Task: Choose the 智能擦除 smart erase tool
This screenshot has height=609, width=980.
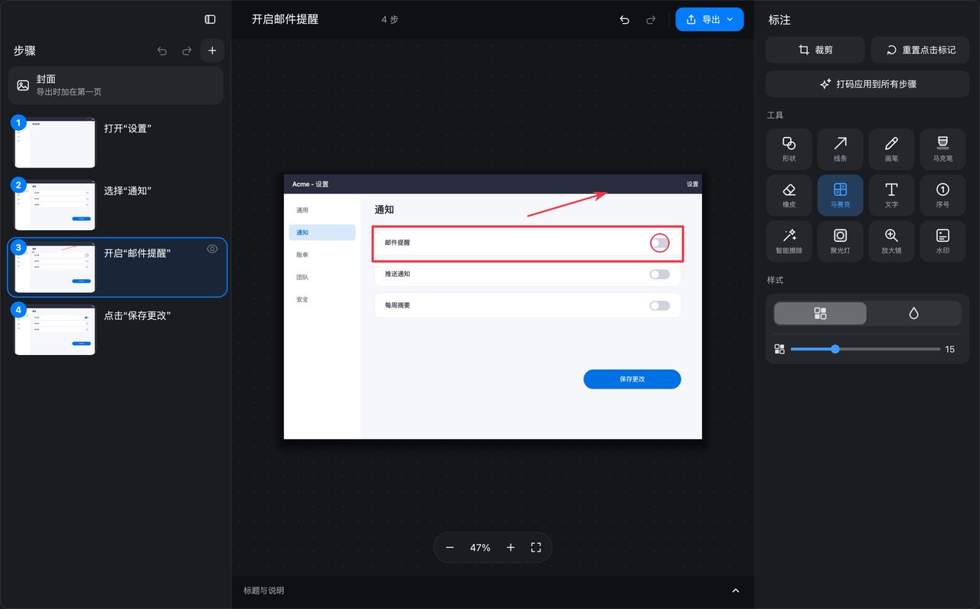Action: 789,242
